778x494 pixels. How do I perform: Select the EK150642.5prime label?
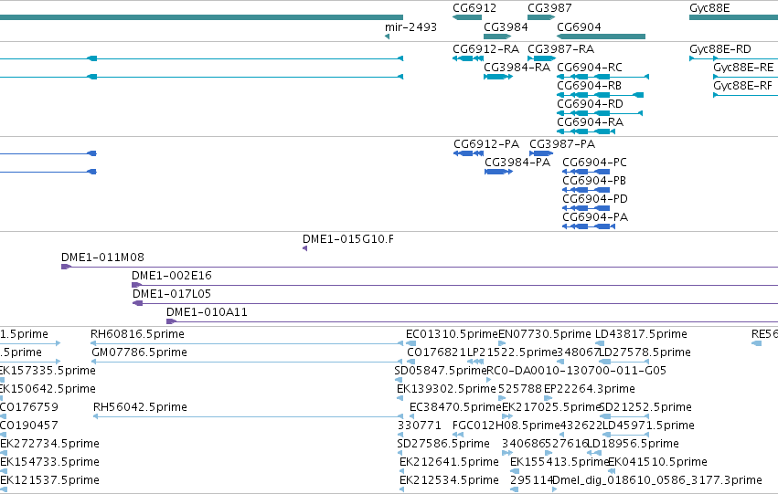pyautogui.click(x=48, y=390)
